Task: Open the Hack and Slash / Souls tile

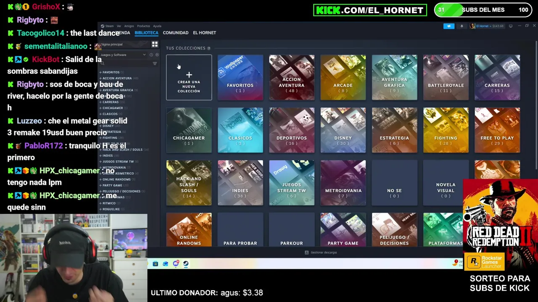Action: point(189,183)
